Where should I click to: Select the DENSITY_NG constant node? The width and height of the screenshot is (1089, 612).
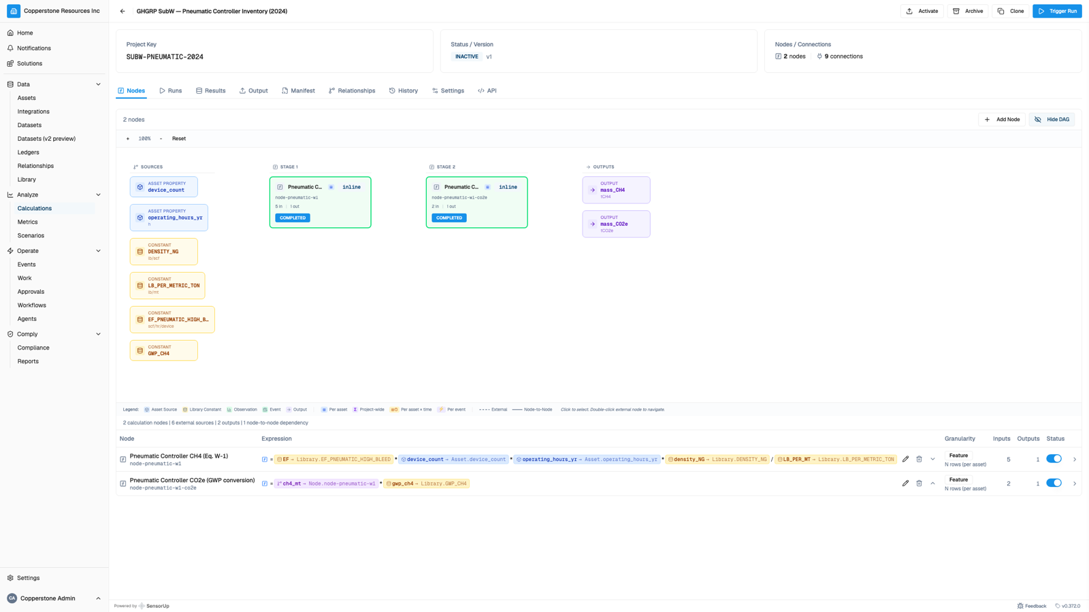coord(164,252)
